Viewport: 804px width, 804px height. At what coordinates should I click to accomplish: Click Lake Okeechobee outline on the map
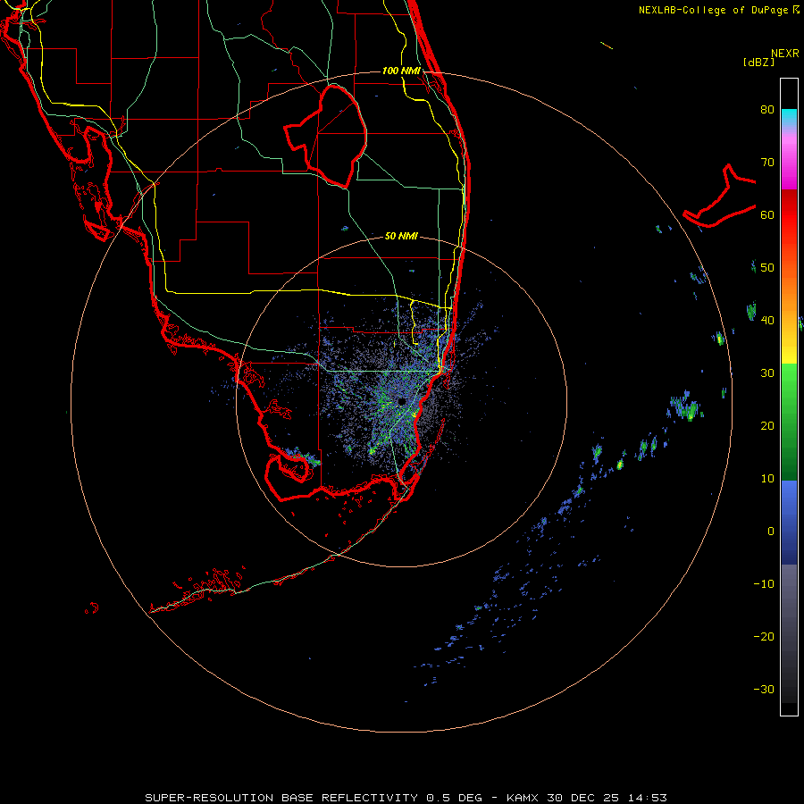click(326, 137)
